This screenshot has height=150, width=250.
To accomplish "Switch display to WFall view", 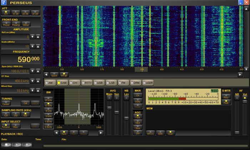I will pos(64,75).
